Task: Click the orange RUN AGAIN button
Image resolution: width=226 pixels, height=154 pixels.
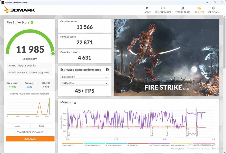Action: point(30,139)
